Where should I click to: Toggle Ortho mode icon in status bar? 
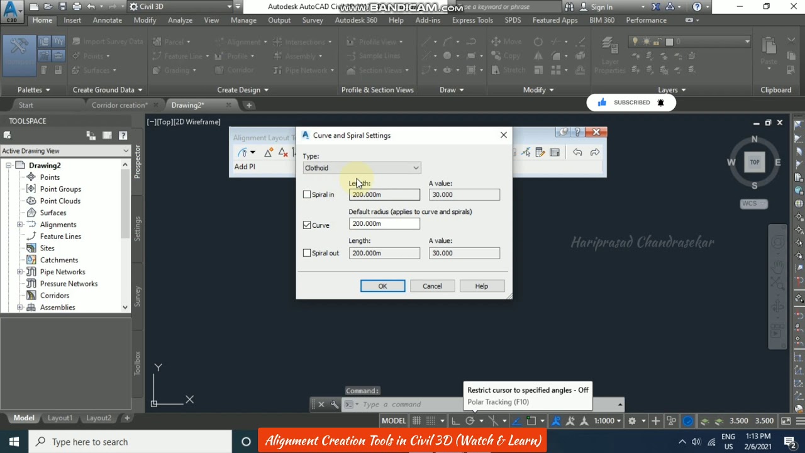click(x=455, y=421)
